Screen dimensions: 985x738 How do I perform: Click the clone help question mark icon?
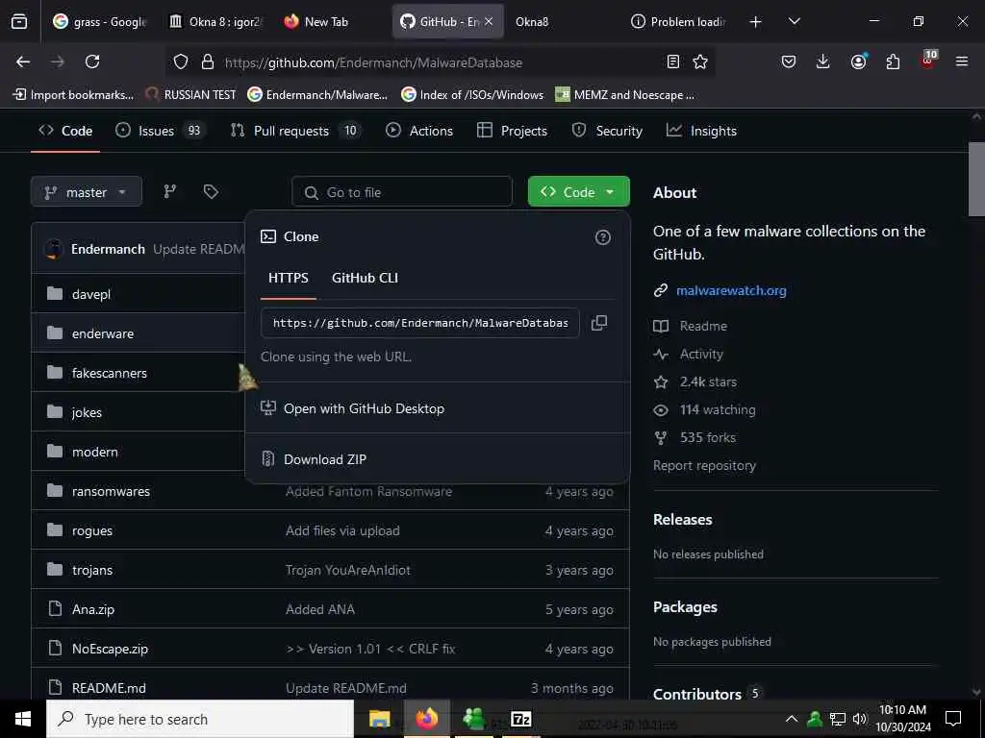[x=602, y=237]
